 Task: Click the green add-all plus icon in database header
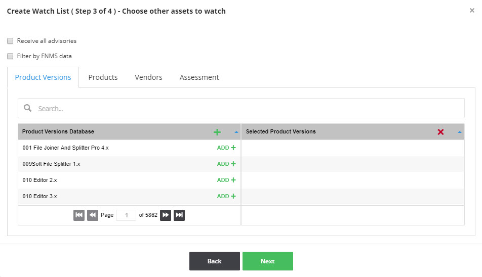point(217,132)
